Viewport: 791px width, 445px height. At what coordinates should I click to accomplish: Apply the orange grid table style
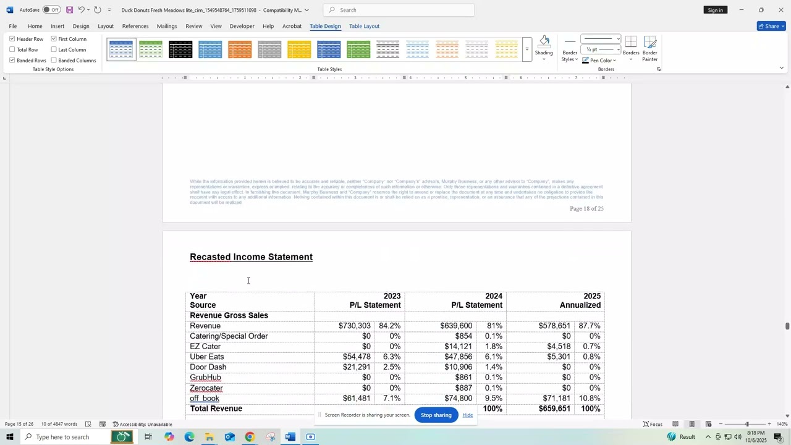(240, 49)
